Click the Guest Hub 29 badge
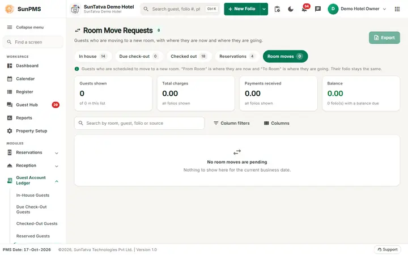408x255 pixels. tap(56, 105)
